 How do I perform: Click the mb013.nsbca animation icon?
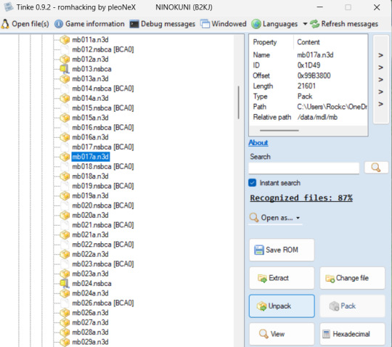(x=65, y=69)
